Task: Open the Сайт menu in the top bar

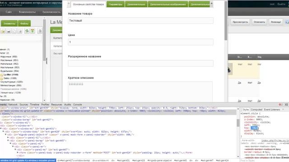Action: 9,12
